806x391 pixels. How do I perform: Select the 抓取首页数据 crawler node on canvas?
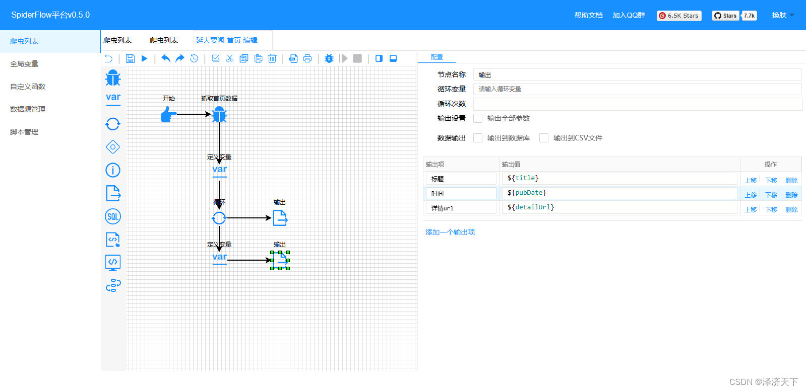(x=219, y=115)
